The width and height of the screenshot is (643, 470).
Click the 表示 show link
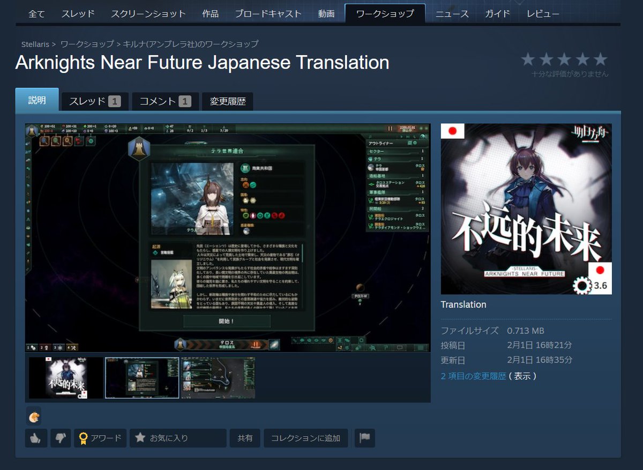click(x=522, y=376)
